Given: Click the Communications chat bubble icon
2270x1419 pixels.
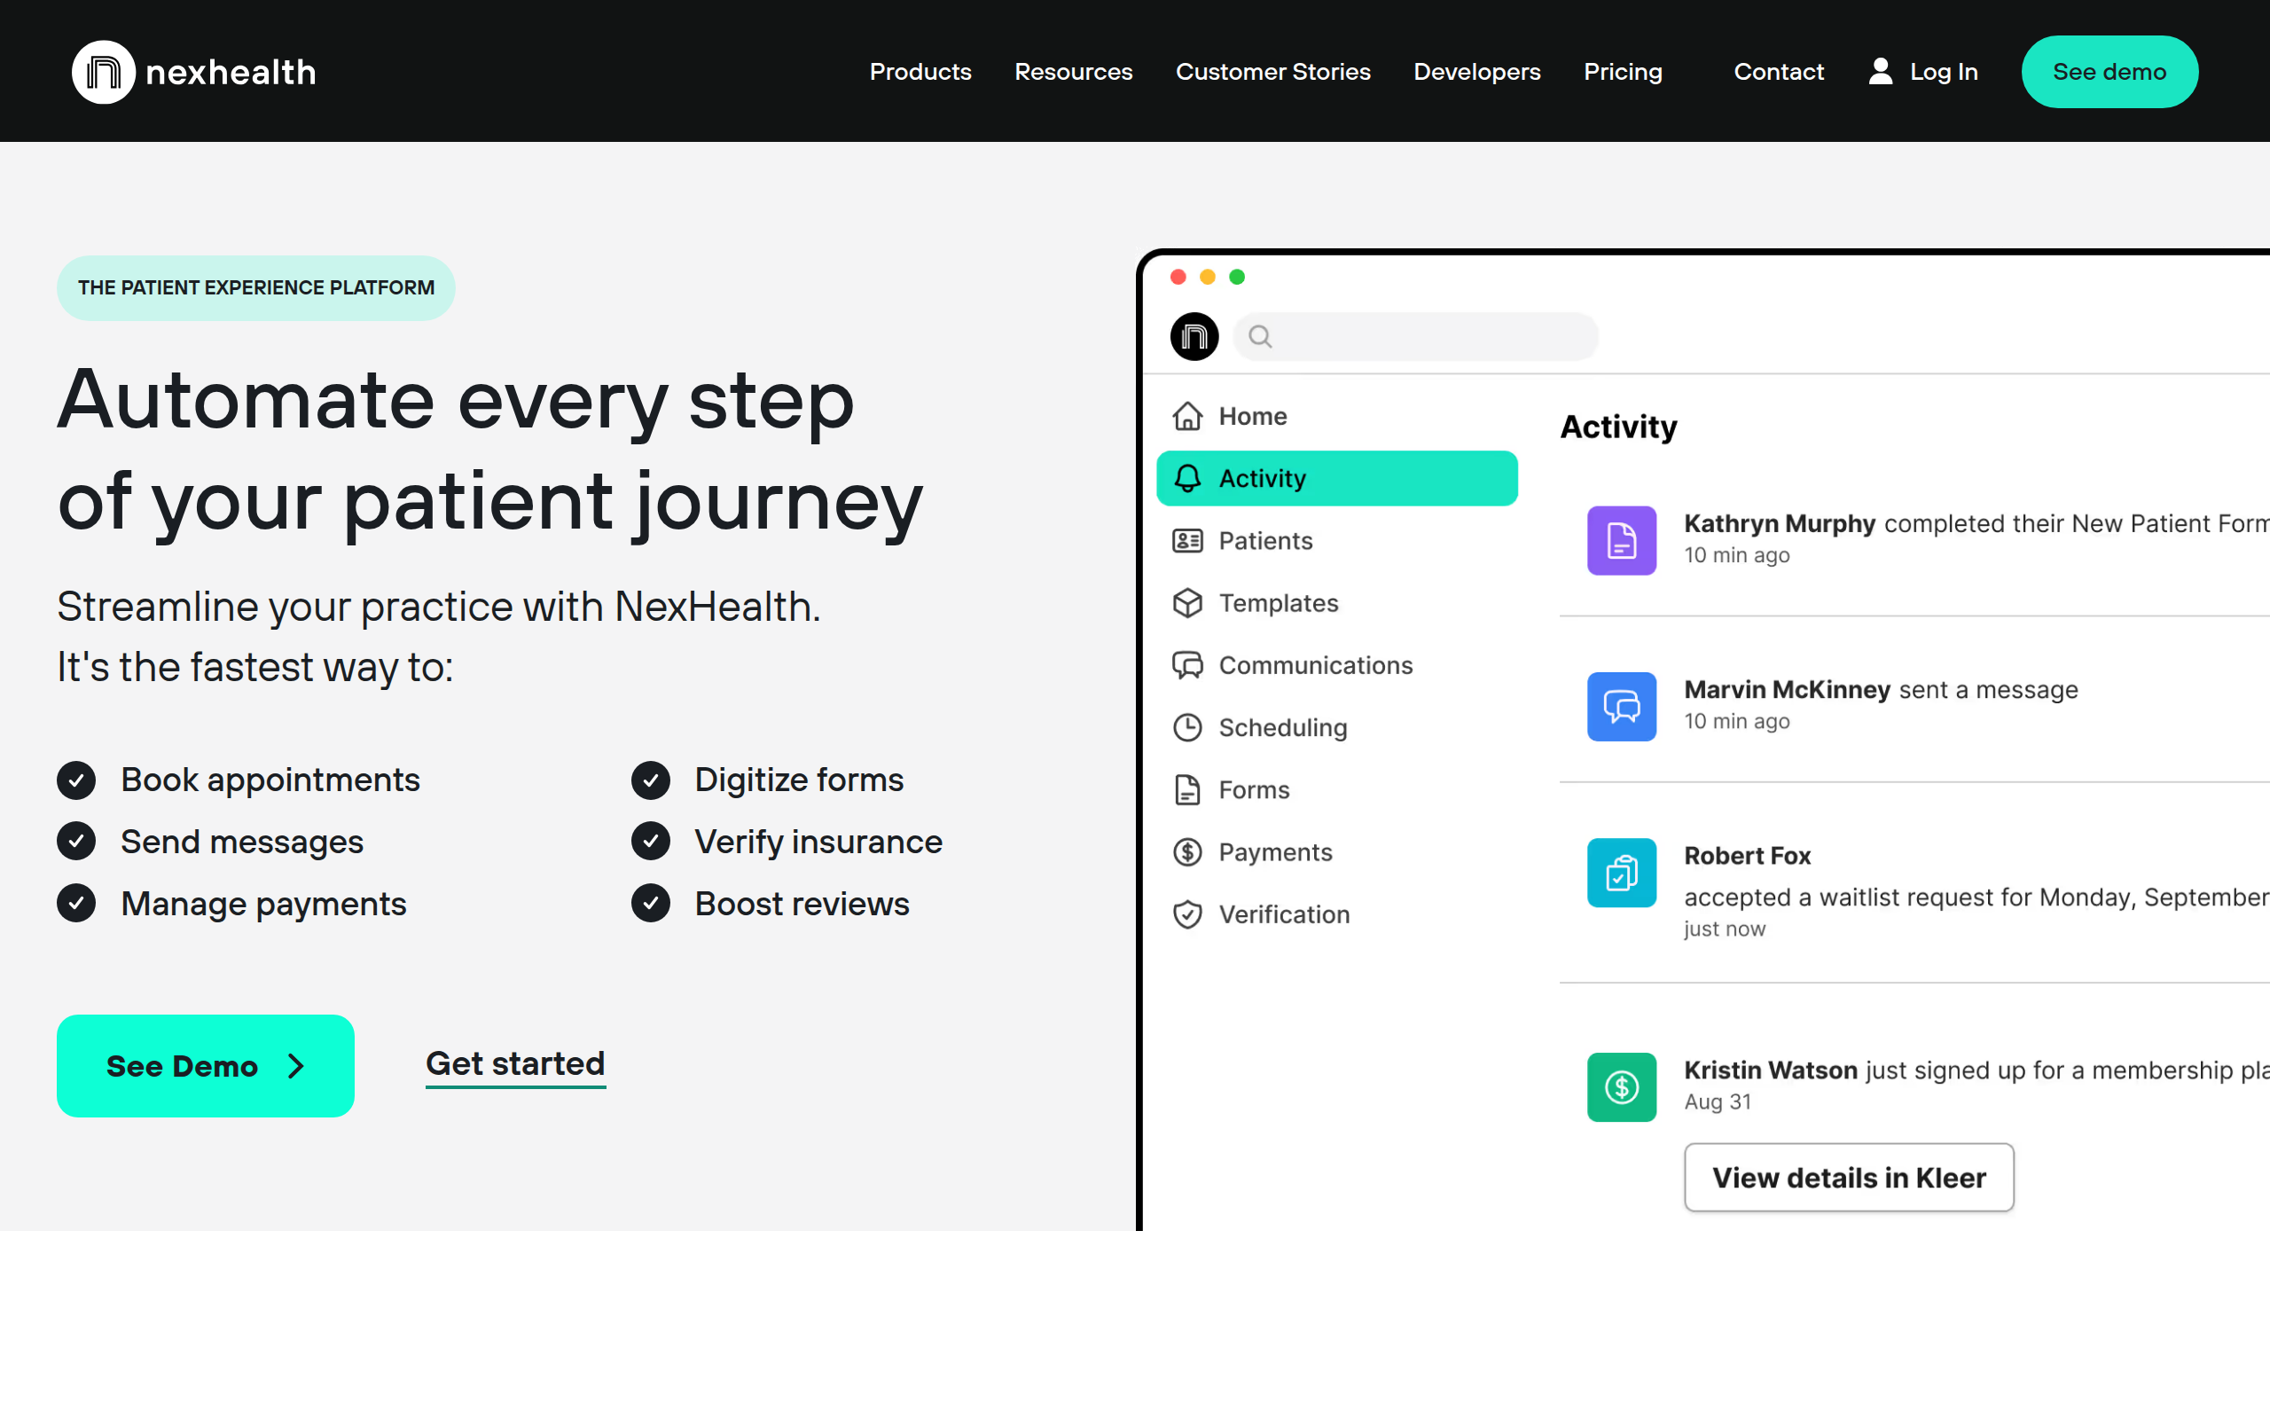Looking at the screenshot, I should (1187, 664).
